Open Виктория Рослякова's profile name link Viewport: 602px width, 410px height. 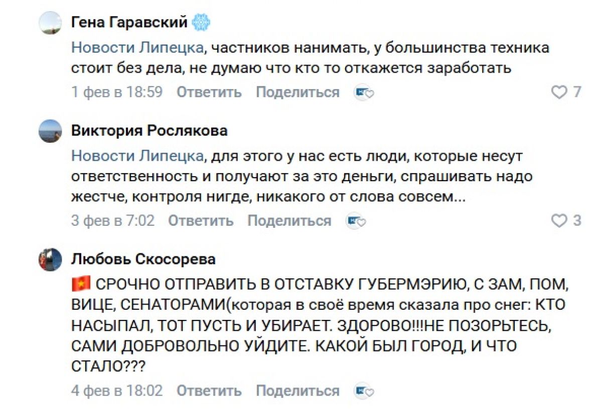(149, 131)
